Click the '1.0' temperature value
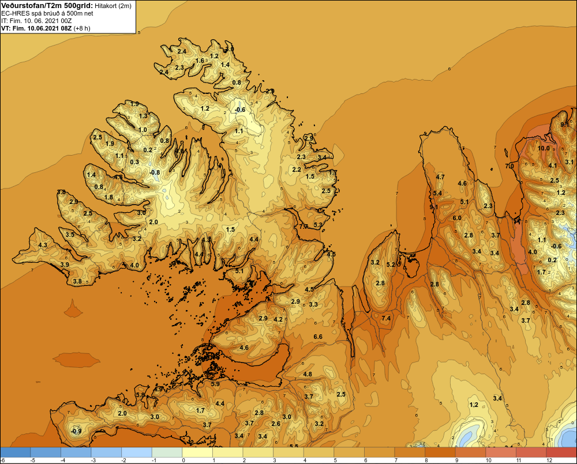 pyautogui.click(x=143, y=130)
